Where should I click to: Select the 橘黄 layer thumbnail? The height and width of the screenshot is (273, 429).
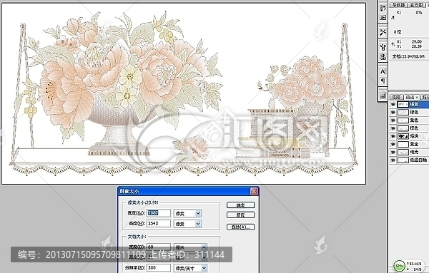coord(403,104)
